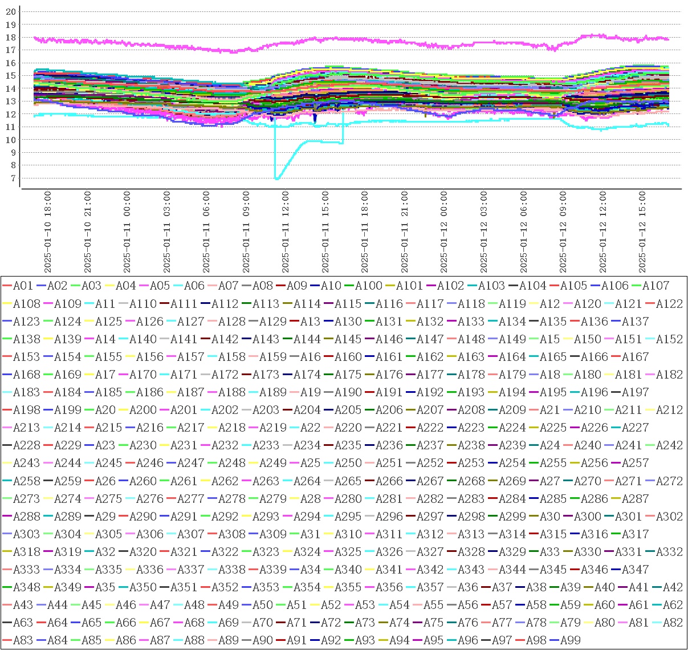688x650 pixels.
Task: Click the 2025-01-12 15:00 axis label
Action: (x=642, y=232)
